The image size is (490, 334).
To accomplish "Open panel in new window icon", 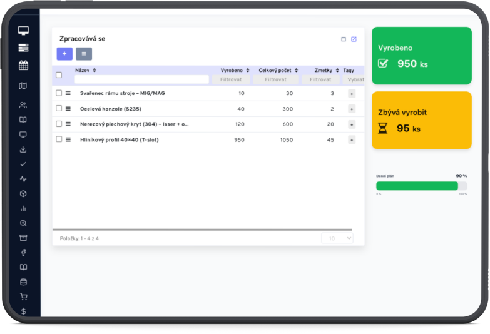I will (x=354, y=39).
